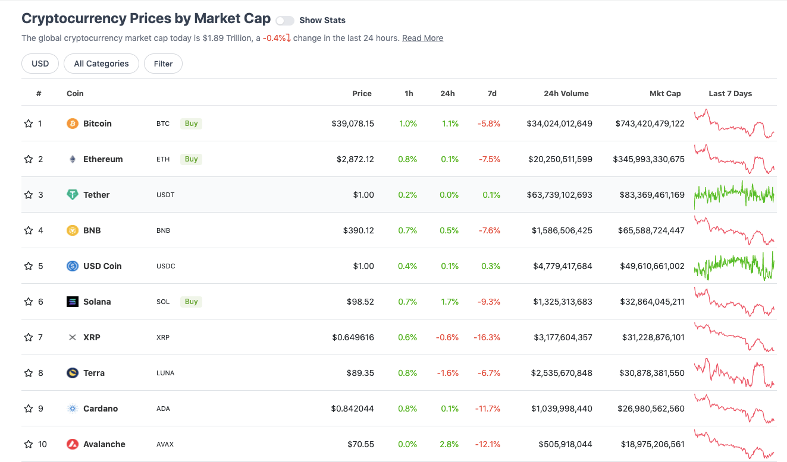The height and width of the screenshot is (462, 787).
Task: Sort by the 1h change column
Action: pyautogui.click(x=409, y=93)
